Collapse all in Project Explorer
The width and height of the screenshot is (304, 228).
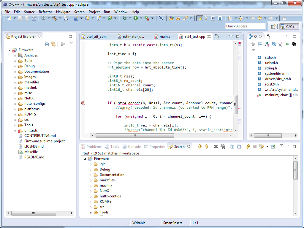coord(47,44)
